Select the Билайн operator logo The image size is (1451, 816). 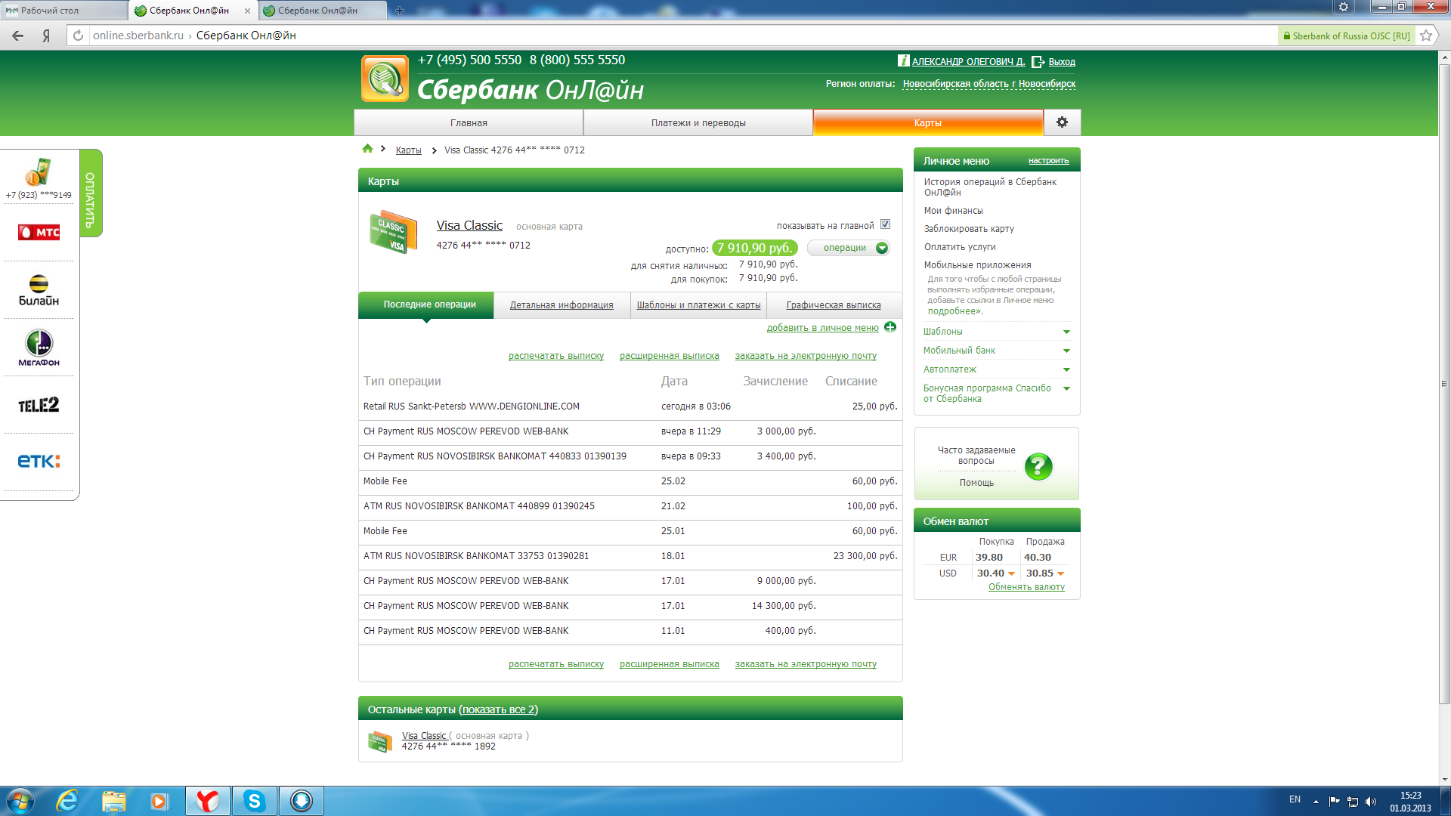pos(39,290)
